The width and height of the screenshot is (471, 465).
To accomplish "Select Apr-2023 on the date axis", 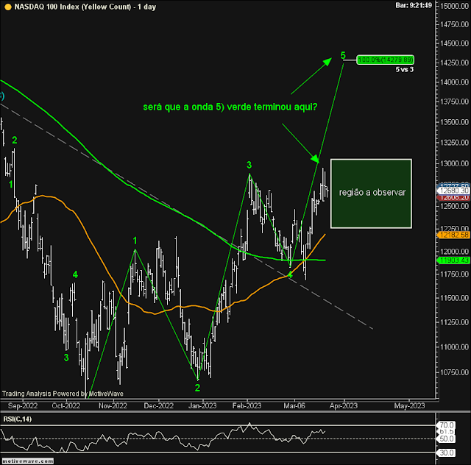I will pyautogui.click(x=344, y=406).
